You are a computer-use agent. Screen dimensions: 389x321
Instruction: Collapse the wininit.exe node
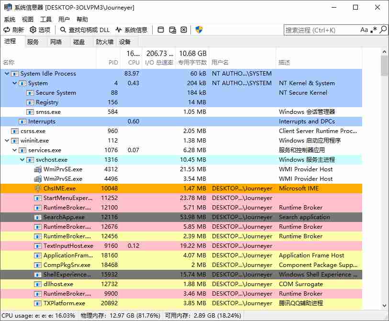[7, 141]
